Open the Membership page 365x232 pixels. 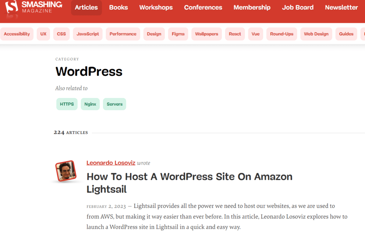coord(252,7)
